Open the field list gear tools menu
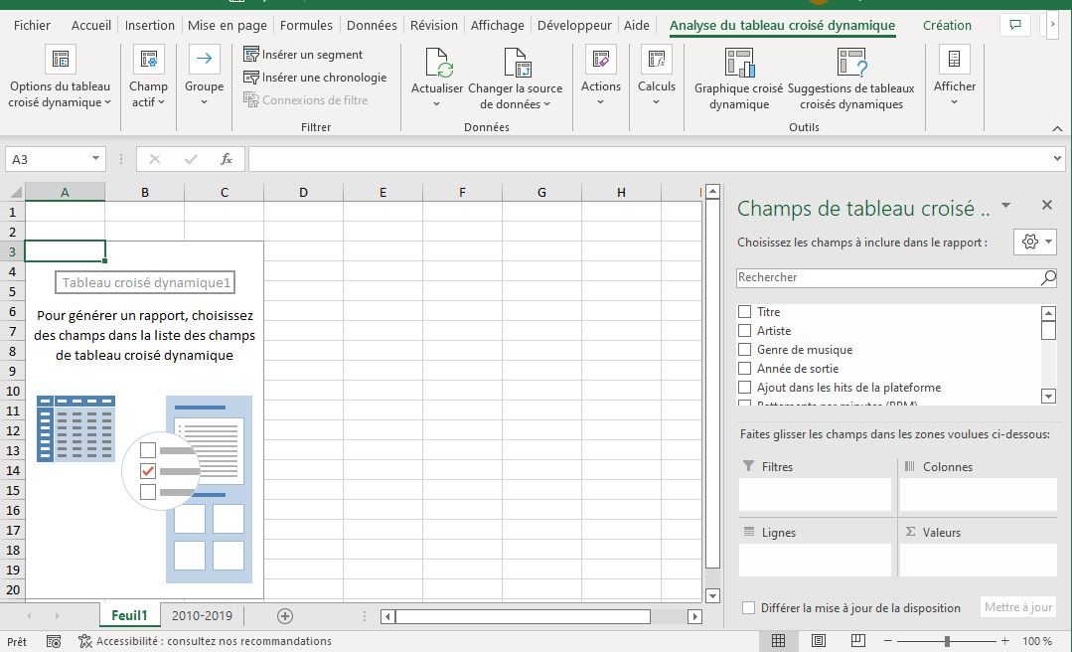The height and width of the screenshot is (652, 1072). click(1036, 242)
